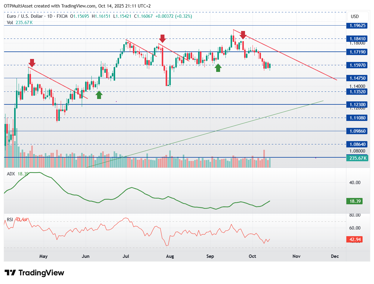
Task: Click the change value +0.00372 (+0.32%)
Action: 174,16
